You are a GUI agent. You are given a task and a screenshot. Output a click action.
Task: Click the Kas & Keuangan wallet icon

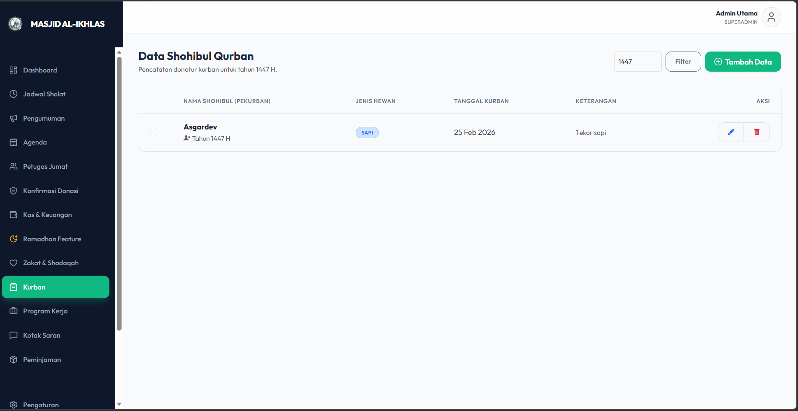(x=13, y=215)
